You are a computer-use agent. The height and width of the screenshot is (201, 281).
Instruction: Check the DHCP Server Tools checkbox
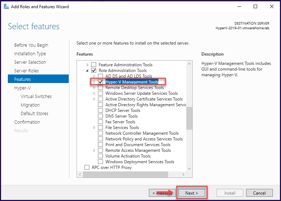click(100, 110)
